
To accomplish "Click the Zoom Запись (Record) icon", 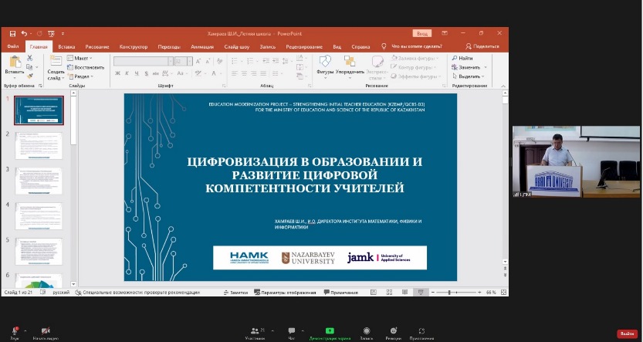I will 366,330.
